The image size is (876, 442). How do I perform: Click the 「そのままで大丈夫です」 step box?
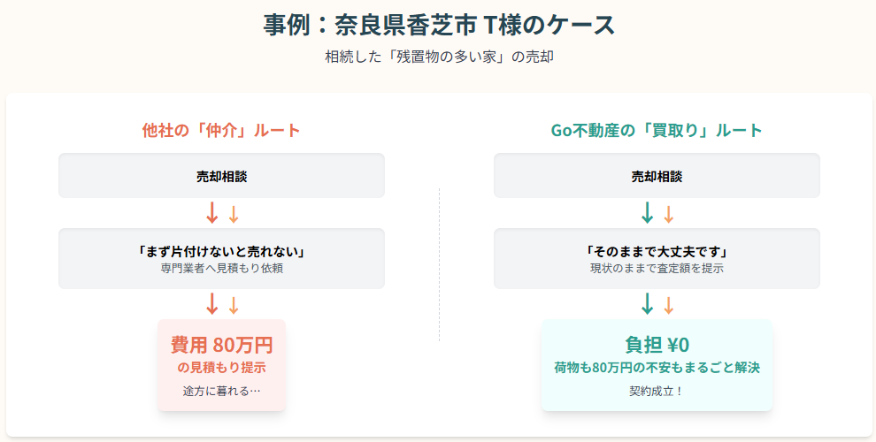coord(657,258)
